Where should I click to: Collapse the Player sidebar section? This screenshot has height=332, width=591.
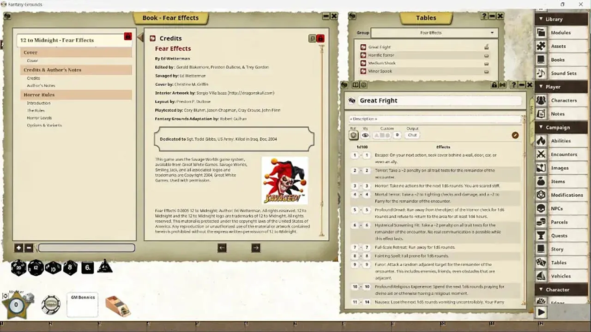[561, 87]
